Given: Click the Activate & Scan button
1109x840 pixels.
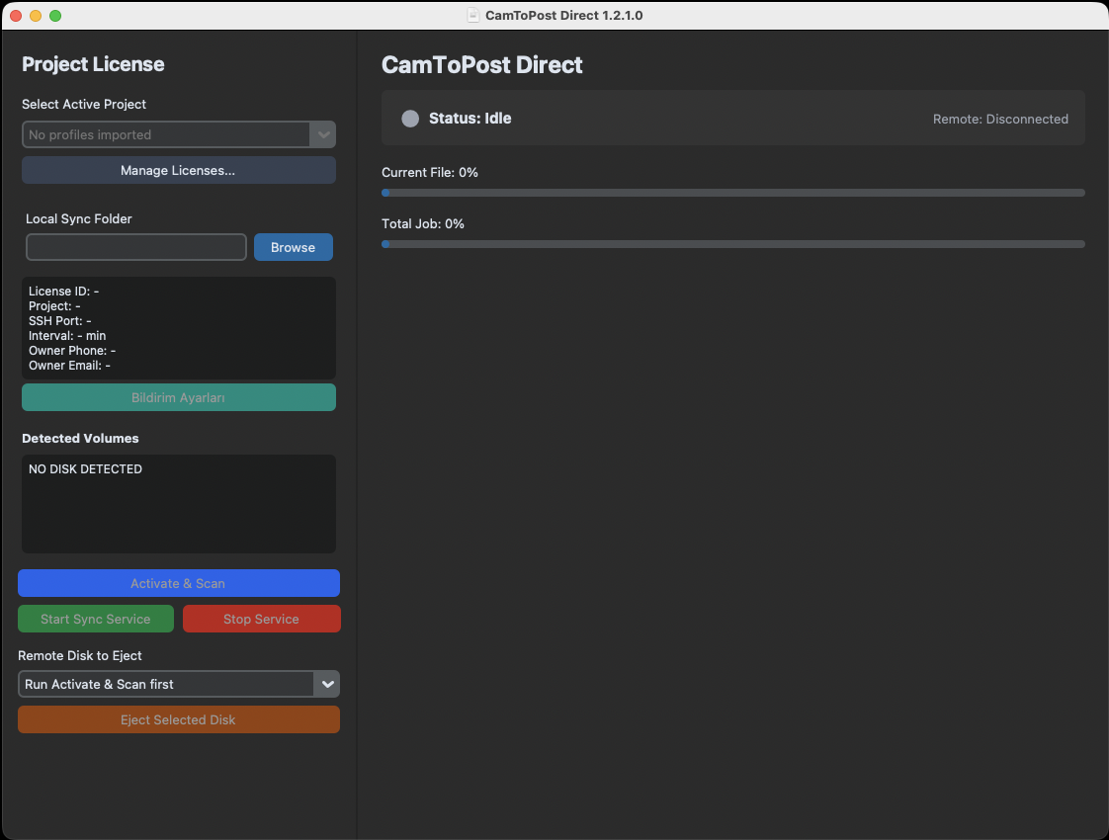Looking at the screenshot, I should (178, 583).
